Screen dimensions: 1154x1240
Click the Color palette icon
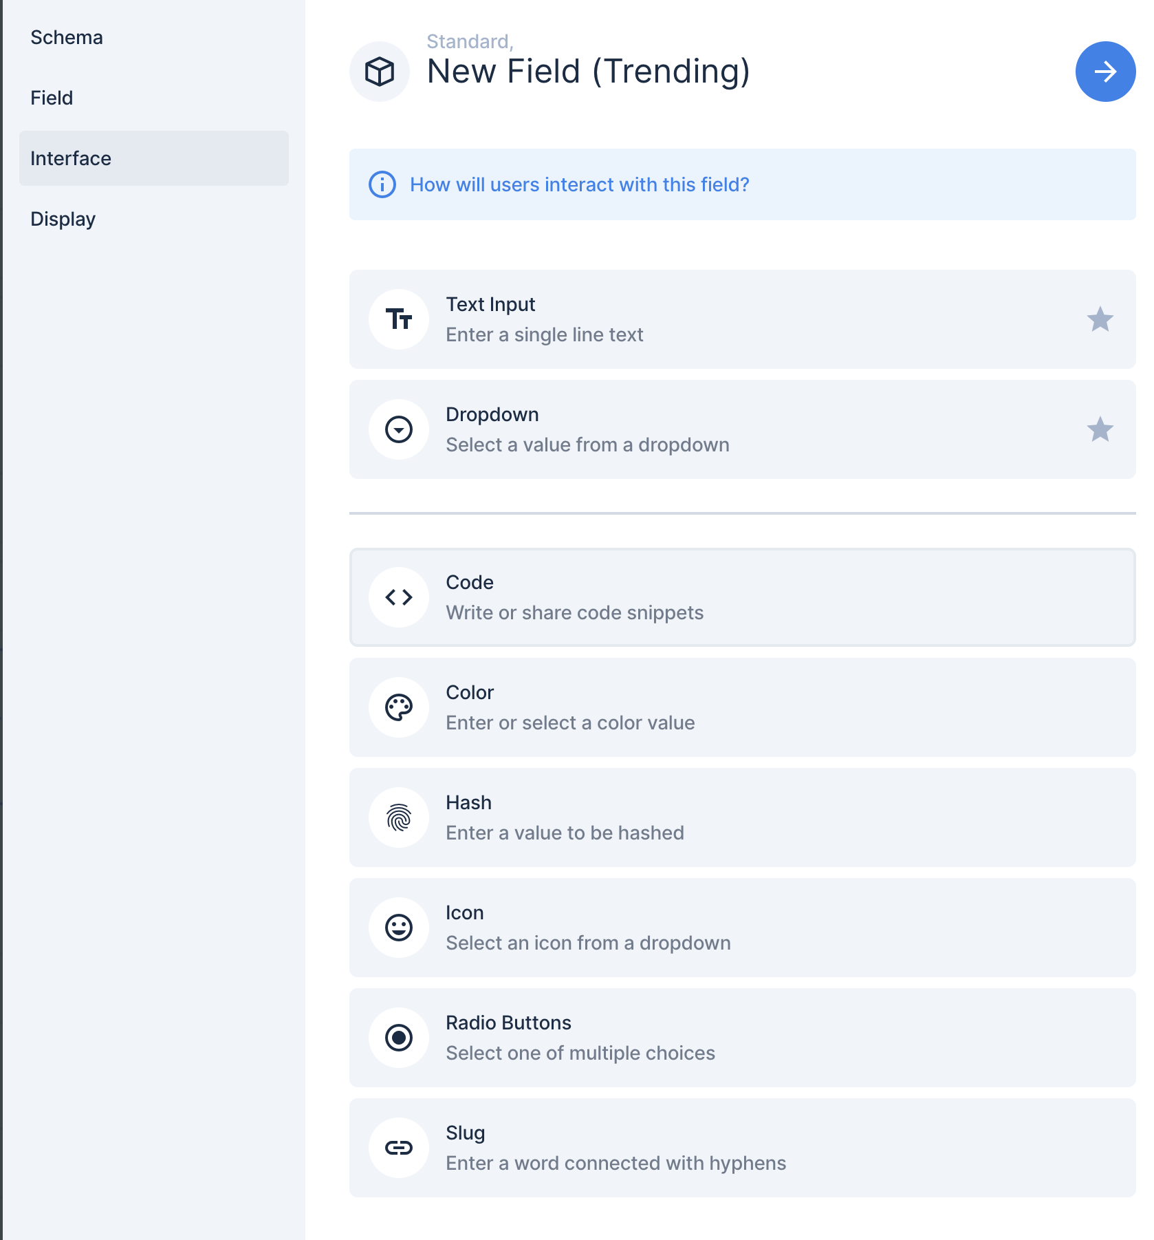click(399, 707)
